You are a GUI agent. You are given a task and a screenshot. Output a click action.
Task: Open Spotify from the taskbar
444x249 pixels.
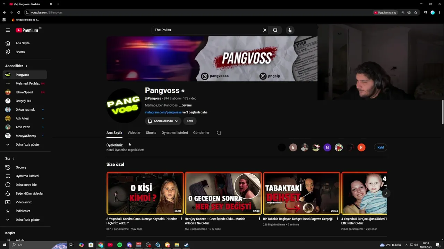[x=120, y=245]
